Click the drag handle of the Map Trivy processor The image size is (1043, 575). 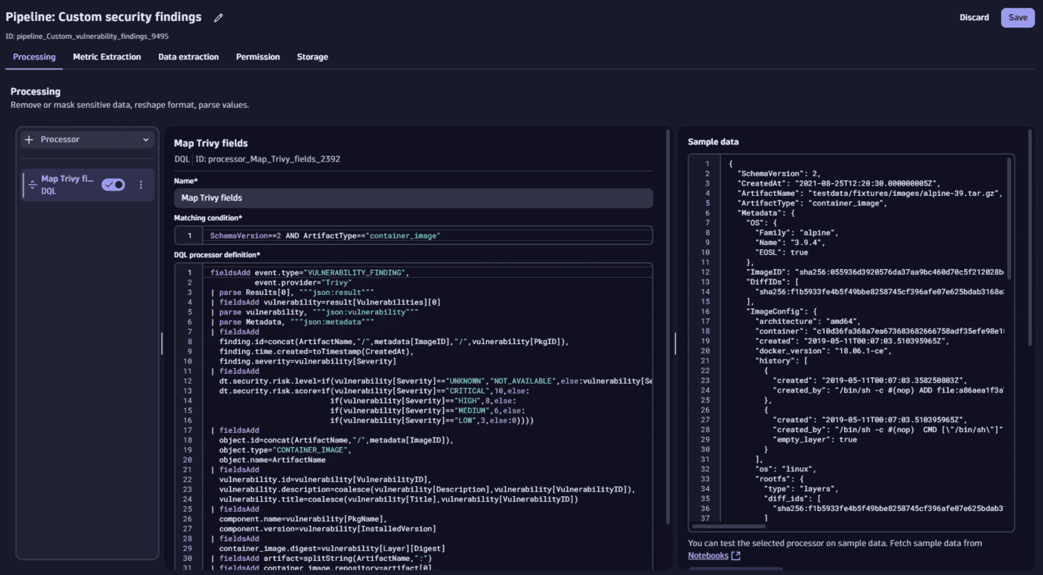[x=31, y=184]
